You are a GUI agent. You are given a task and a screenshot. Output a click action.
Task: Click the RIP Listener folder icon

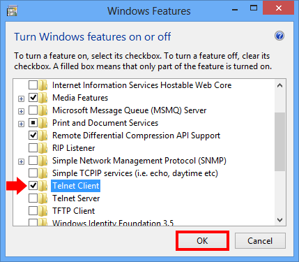[43, 148]
